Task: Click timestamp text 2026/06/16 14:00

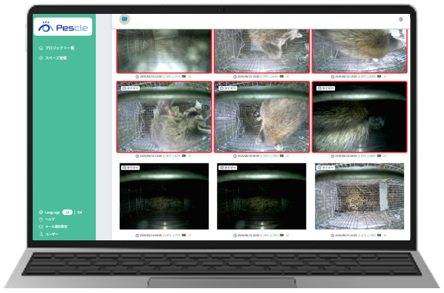Action: (x=346, y=77)
